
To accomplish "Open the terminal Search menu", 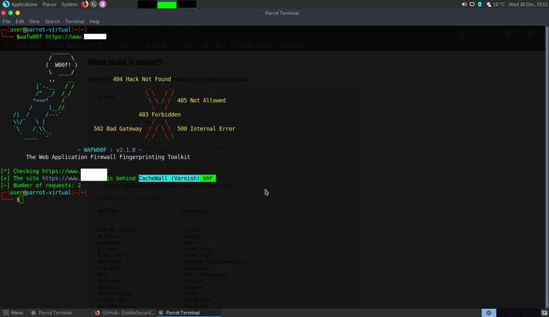I will tap(52, 21).
